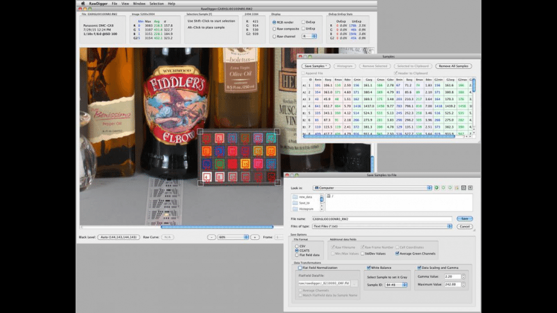Click the FlatField DataFile path field
557x313 pixels.
(325, 283)
